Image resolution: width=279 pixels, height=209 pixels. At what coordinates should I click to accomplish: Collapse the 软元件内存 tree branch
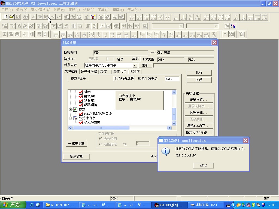pos(70,118)
